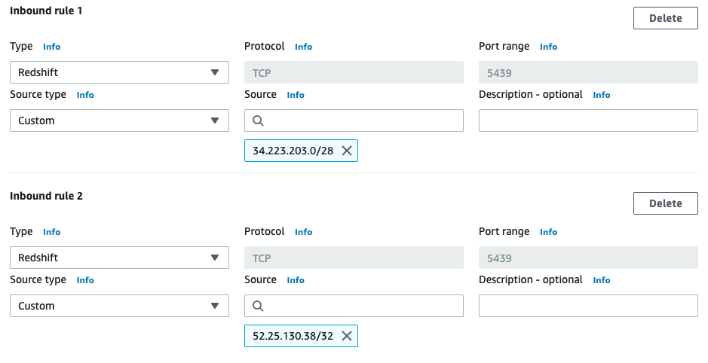Remove the 34.223.203.0/28 source tag
This screenshot has width=708, height=363.
coord(347,151)
